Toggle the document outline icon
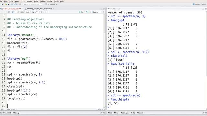Viewport: 207px width, 116px height. 103,12
